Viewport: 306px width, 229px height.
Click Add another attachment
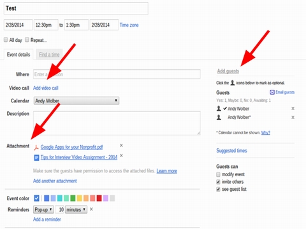(x=55, y=181)
